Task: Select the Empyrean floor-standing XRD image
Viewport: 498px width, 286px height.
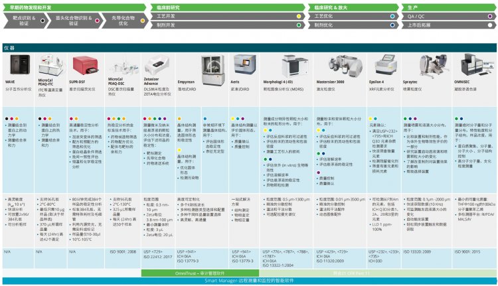Action: (x=213, y=69)
